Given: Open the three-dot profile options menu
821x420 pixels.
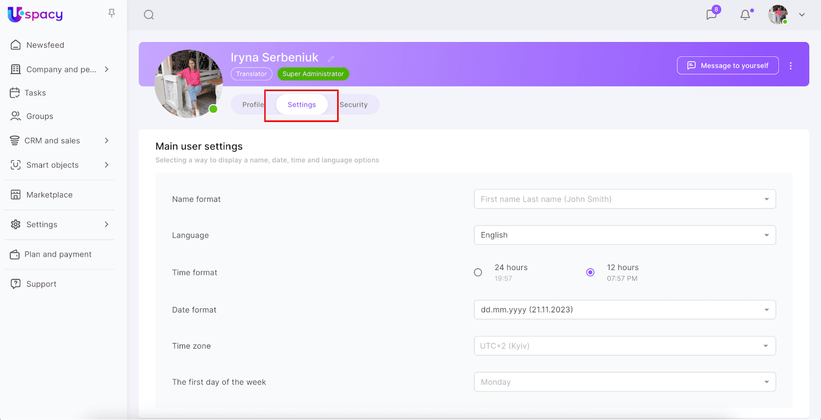Looking at the screenshot, I should (x=791, y=66).
